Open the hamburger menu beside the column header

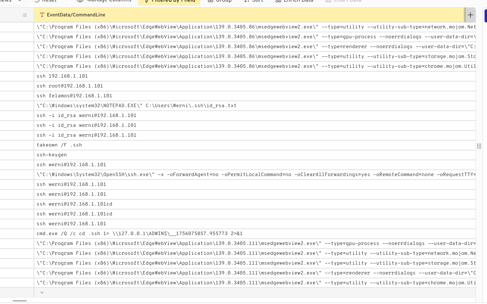[25, 15]
